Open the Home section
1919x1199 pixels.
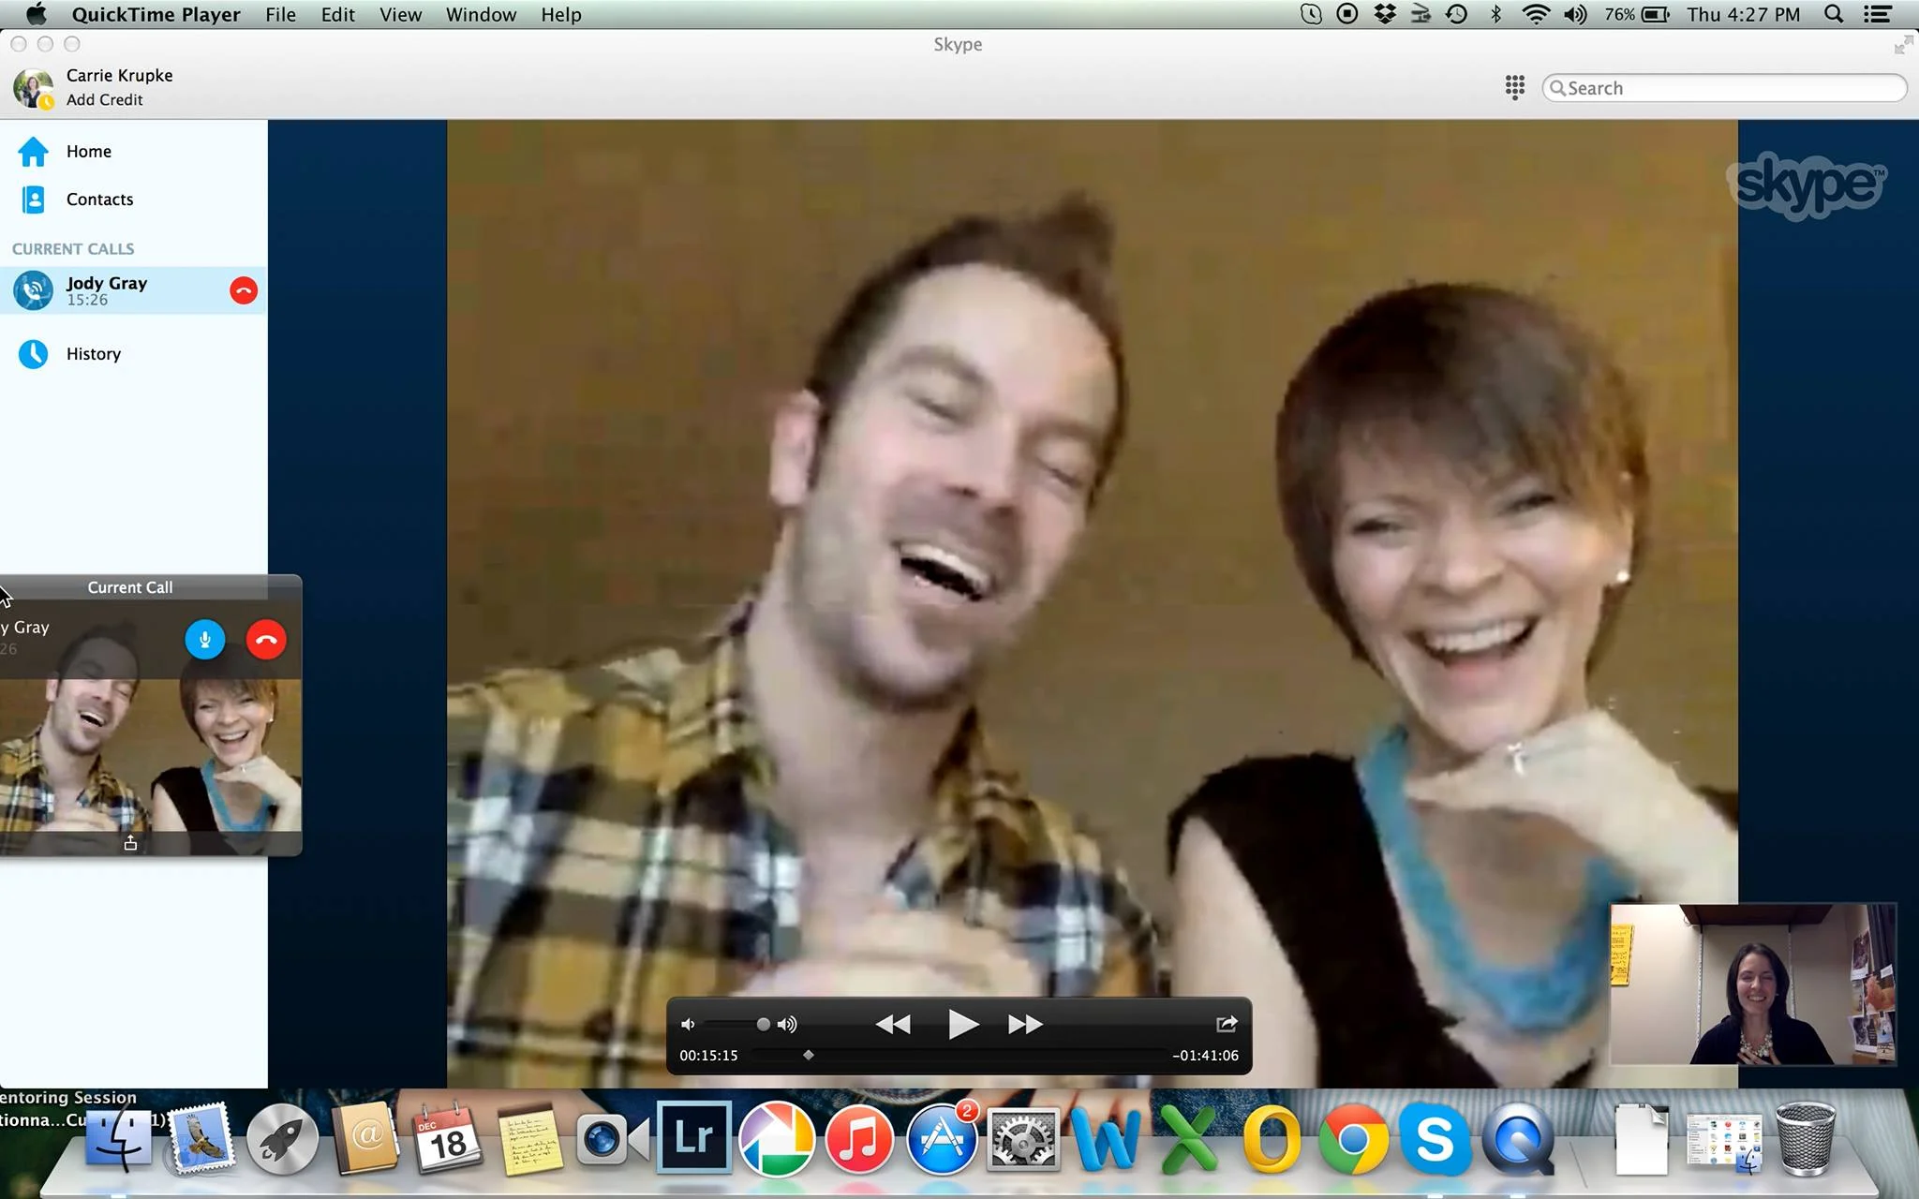pos(88,152)
